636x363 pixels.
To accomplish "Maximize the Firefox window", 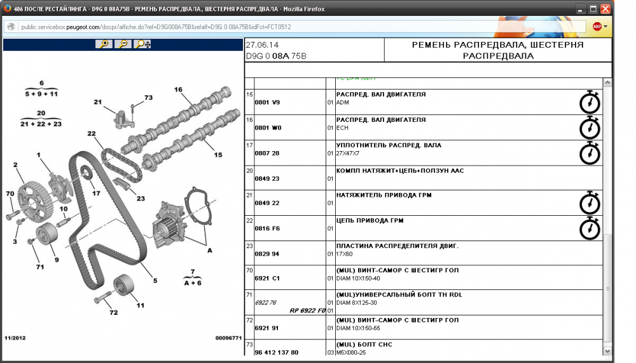I will [x=593, y=9].
